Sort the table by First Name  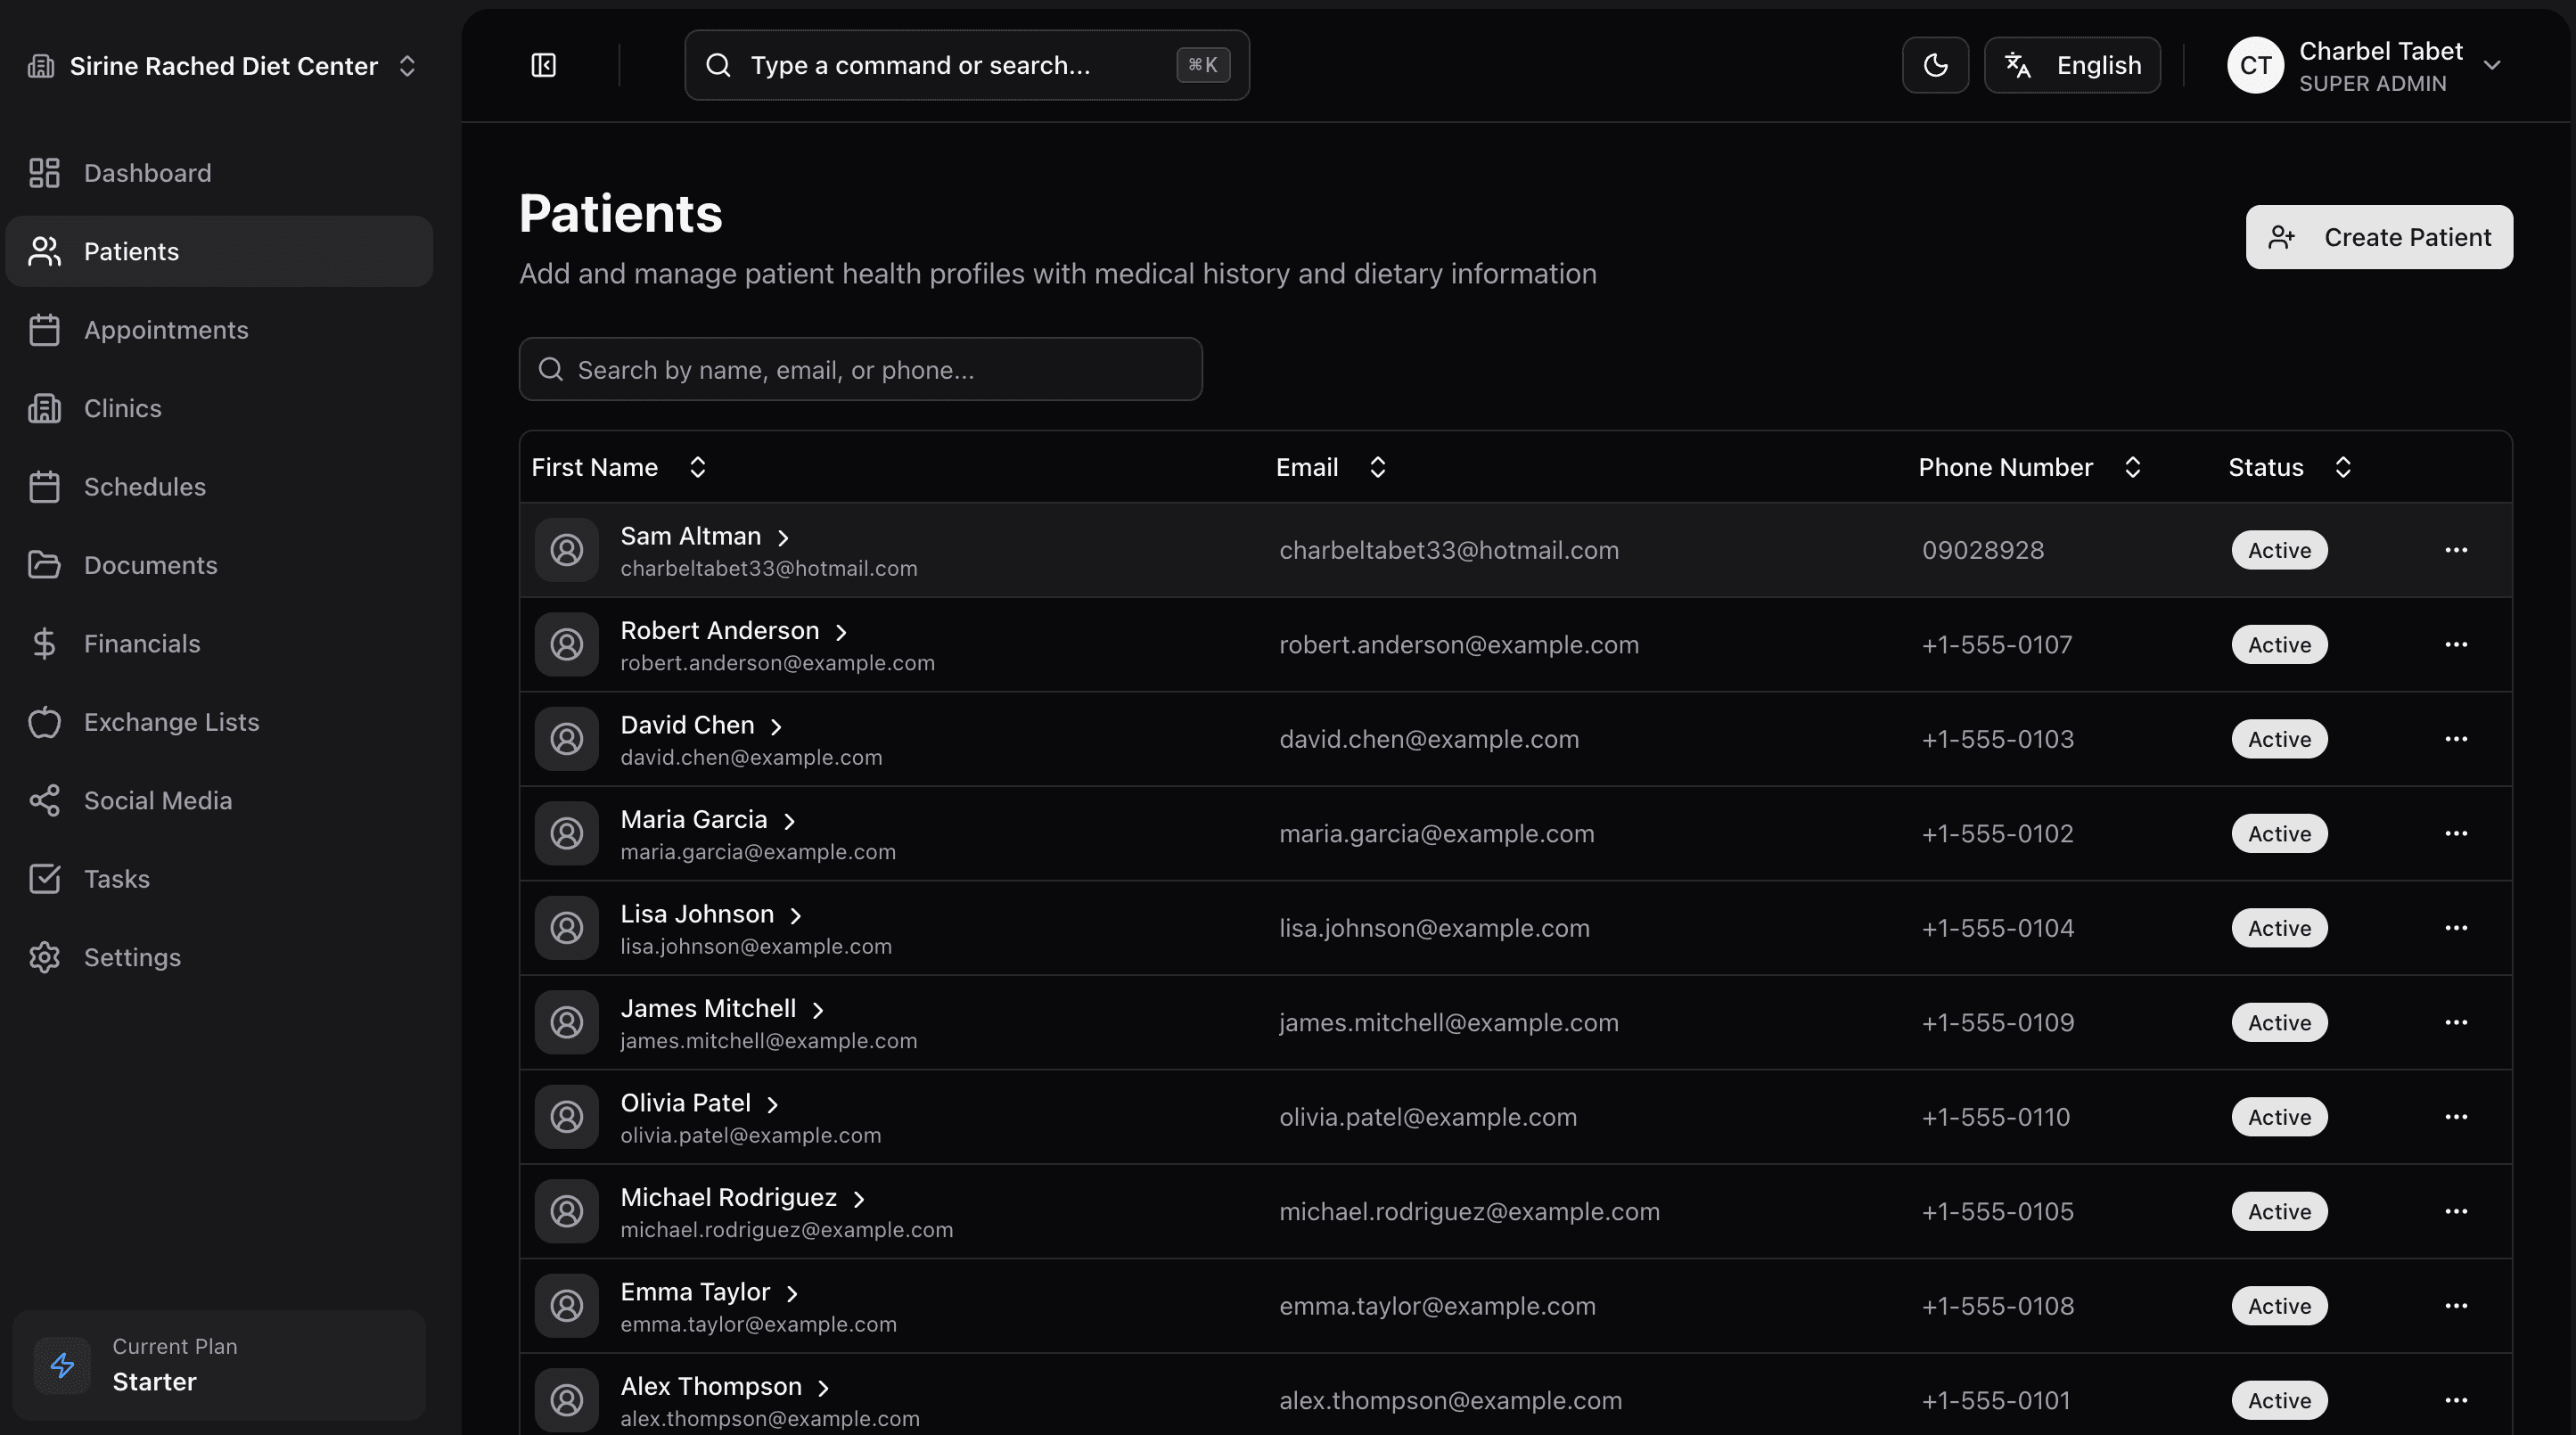697,466
